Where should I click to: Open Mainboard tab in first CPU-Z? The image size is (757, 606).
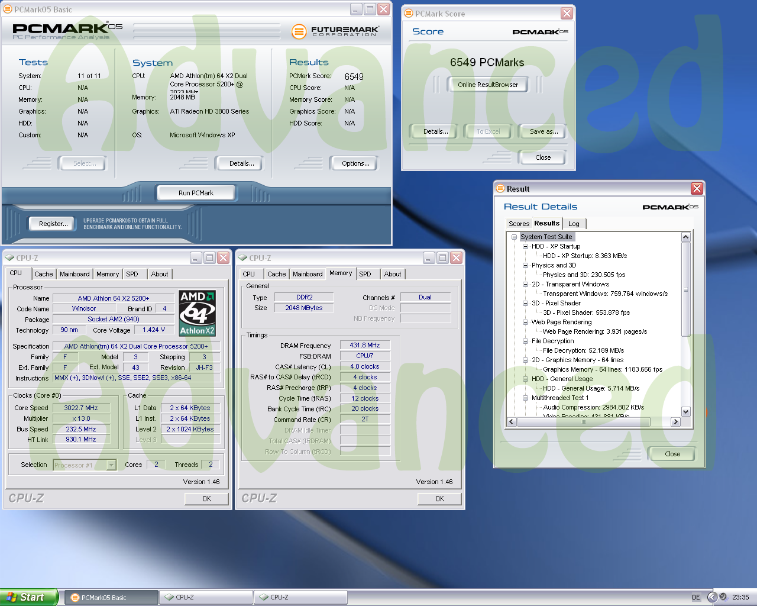click(75, 274)
